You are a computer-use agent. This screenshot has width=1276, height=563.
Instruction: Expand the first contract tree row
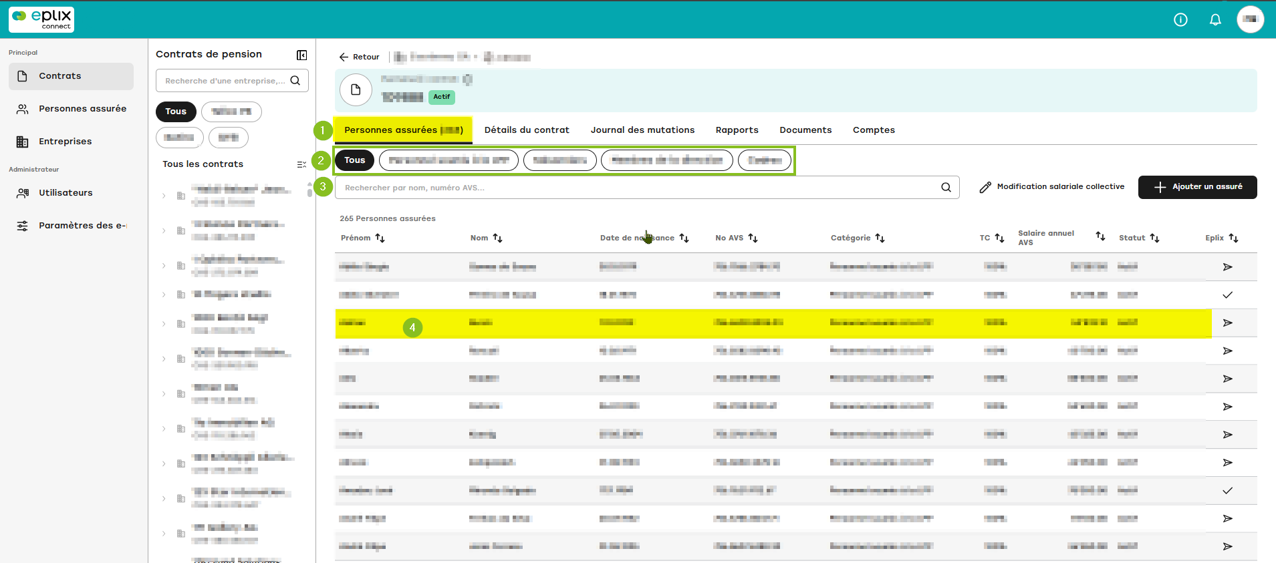click(x=164, y=196)
